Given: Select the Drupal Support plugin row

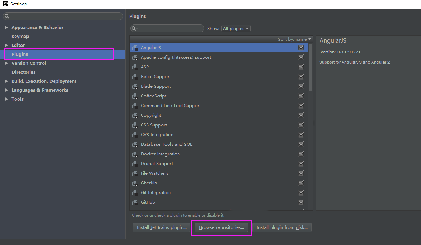Looking at the screenshot, I should 219,164.
